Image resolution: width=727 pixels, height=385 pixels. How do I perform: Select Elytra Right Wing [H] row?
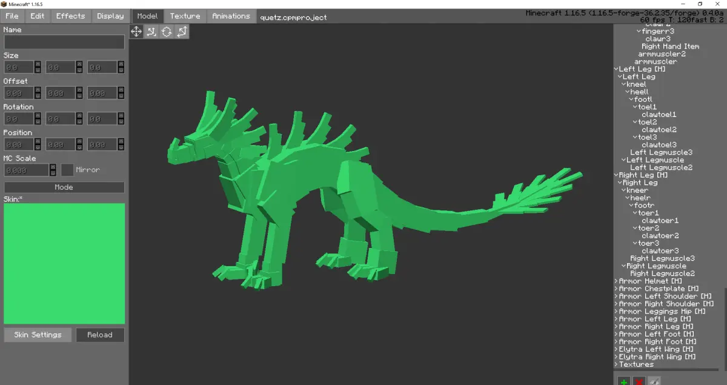tap(657, 357)
